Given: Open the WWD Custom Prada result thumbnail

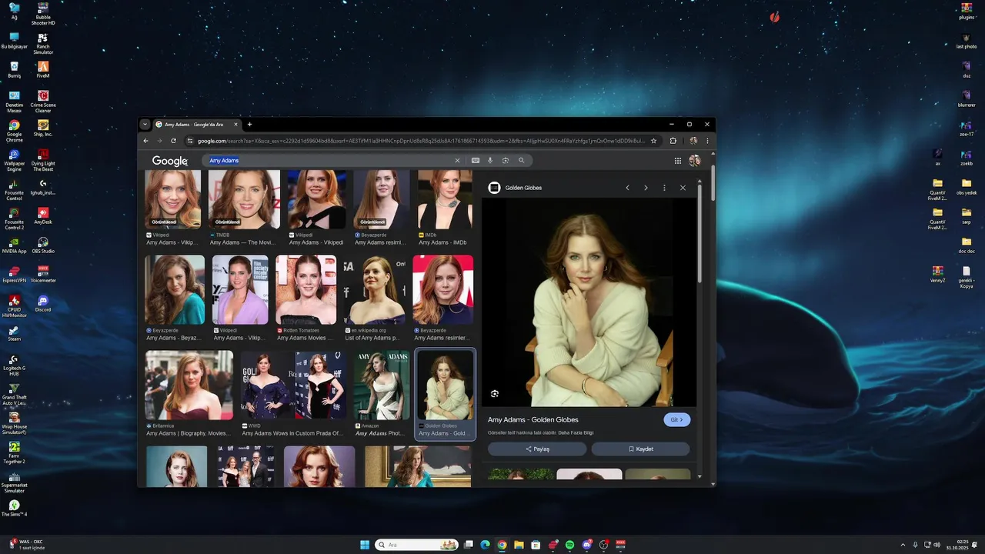Looking at the screenshot, I should pyautogui.click(x=293, y=385).
